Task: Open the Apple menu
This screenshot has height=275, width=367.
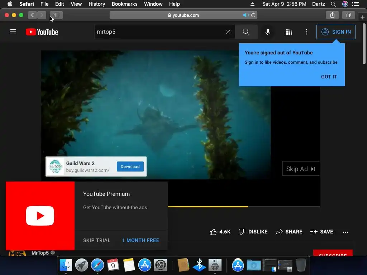Action: tap(10, 4)
